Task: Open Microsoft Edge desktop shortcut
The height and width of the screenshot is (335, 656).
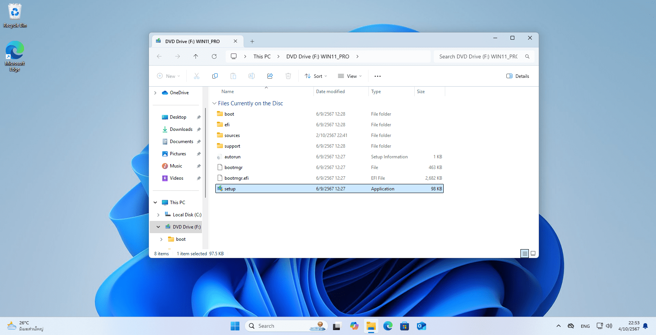Action: point(15,56)
